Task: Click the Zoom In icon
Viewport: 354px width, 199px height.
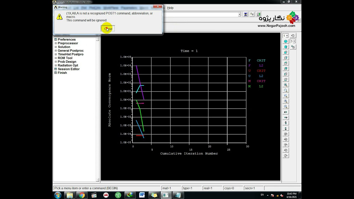Action: [286, 101]
